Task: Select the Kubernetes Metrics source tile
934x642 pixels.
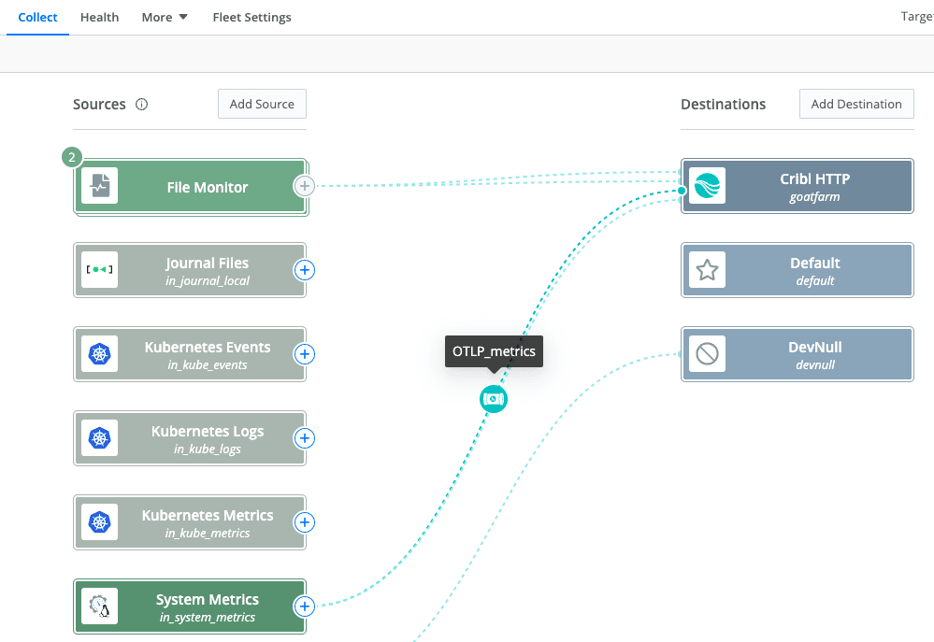Action: coord(208,523)
